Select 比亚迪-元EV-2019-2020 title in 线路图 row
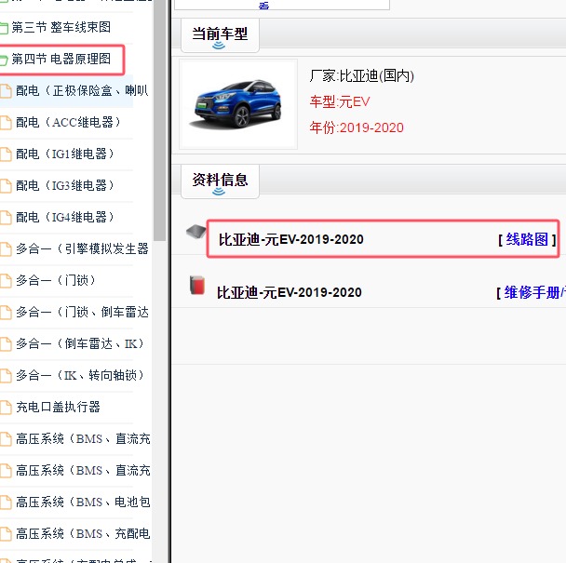 click(x=291, y=240)
